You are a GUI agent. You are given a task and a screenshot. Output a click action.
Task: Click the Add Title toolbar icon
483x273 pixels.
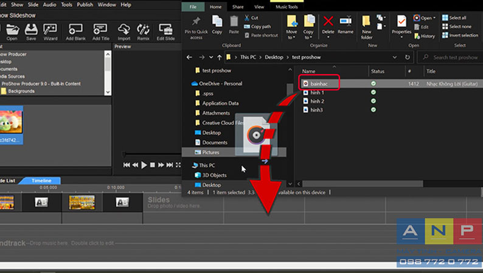tap(101, 32)
